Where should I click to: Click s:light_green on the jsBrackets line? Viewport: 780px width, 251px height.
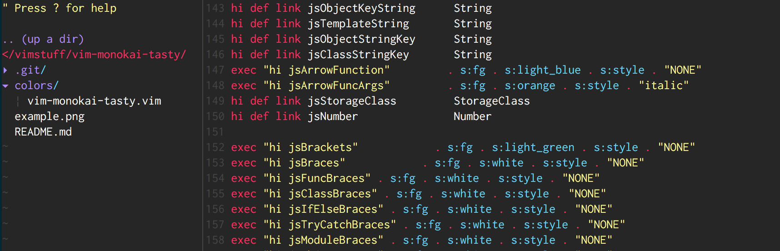coord(533,147)
